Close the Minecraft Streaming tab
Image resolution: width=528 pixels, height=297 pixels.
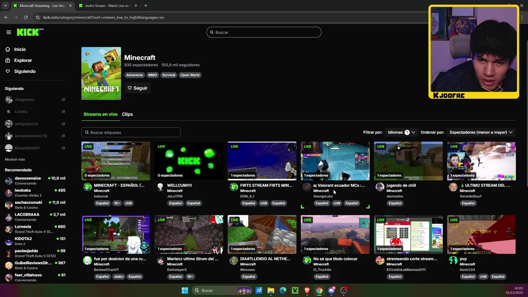[x=70, y=6]
